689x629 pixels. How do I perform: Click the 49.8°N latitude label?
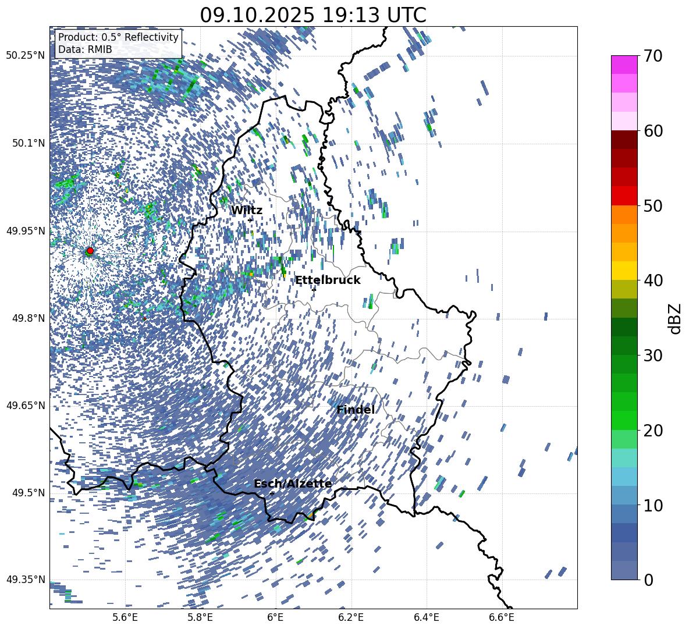click(29, 318)
